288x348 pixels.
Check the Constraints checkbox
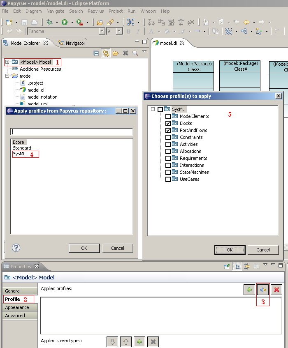(168, 137)
